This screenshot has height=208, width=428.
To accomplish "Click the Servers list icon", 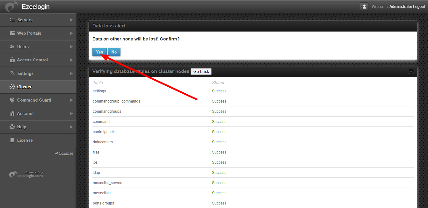I will 12,20.
